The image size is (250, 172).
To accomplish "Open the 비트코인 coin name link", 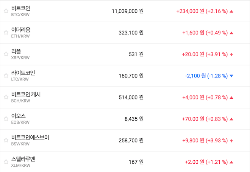I will (x=21, y=8).
